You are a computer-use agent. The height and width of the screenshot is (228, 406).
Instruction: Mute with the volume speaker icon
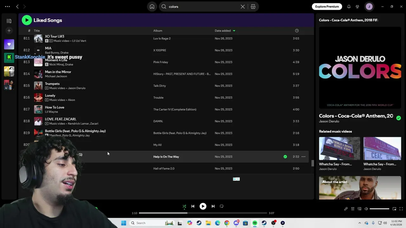pyautogui.click(x=366, y=209)
